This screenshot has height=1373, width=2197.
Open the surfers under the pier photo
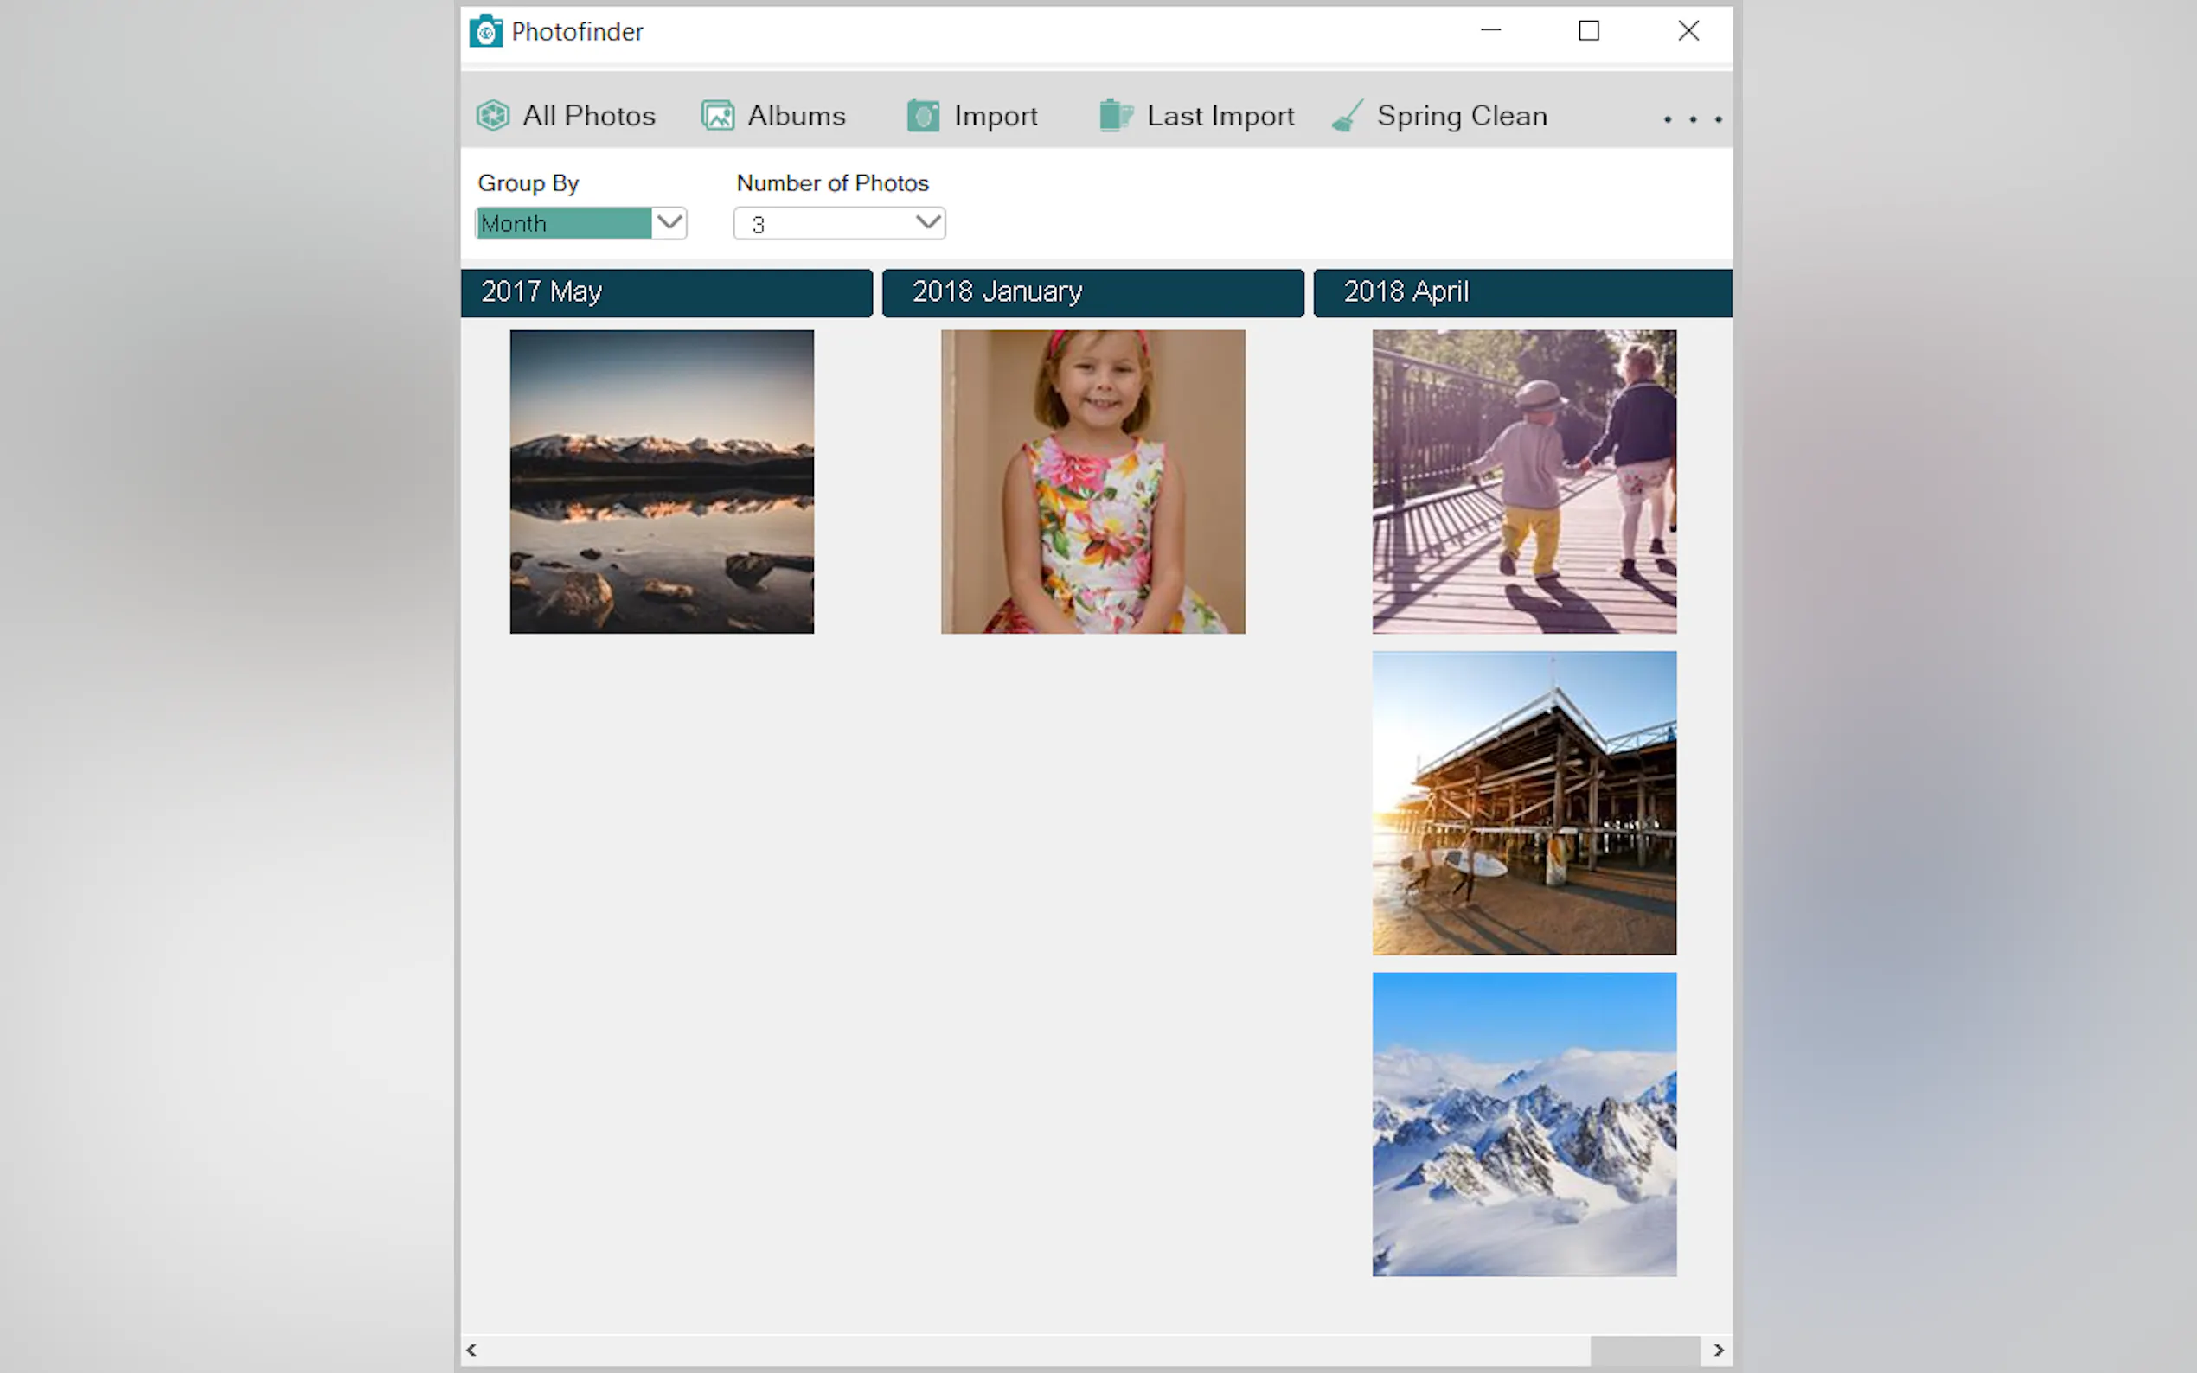tap(1524, 802)
